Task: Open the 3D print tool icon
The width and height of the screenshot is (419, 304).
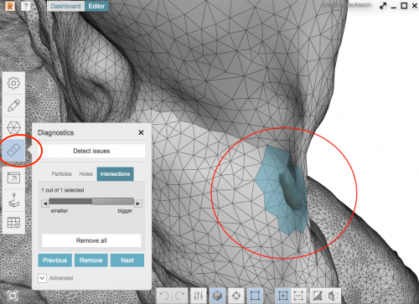Action: coord(13,200)
